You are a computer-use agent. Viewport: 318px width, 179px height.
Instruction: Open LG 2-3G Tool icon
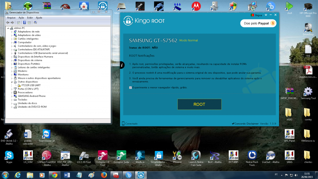(x=84, y=157)
